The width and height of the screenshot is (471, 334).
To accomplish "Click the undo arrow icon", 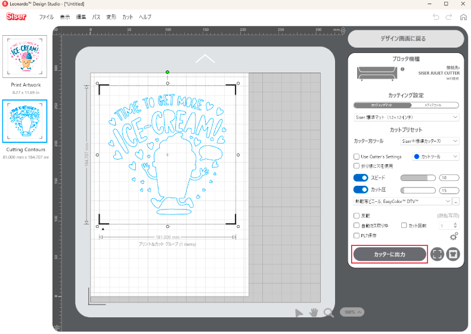I will [436, 17].
